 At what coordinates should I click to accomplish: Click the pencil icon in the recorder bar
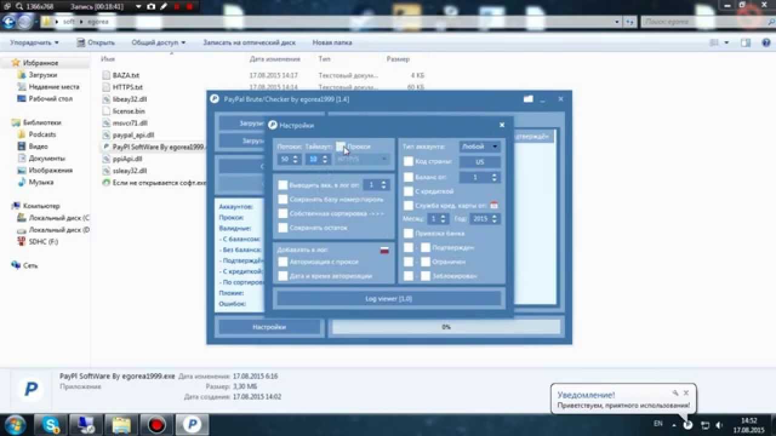pyautogui.click(x=164, y=6)
